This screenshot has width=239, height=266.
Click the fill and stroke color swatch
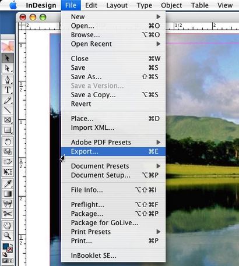pos(8,248)
